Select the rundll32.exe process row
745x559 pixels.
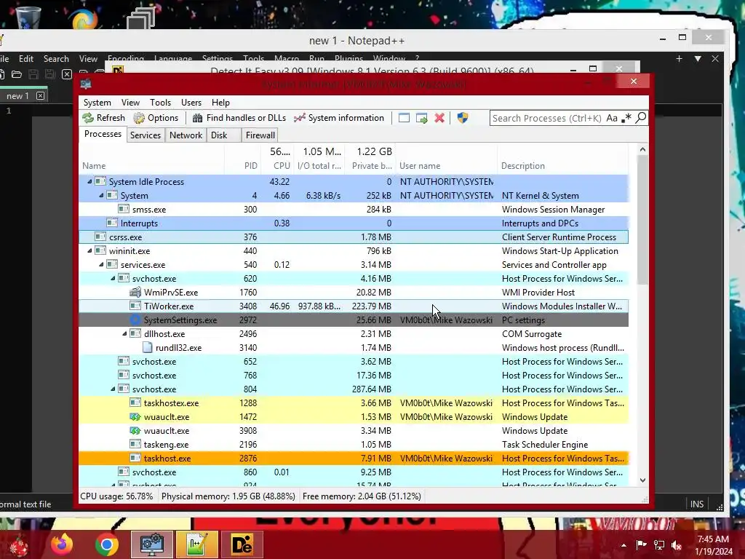pyautogui.click(x=354, y=347)
